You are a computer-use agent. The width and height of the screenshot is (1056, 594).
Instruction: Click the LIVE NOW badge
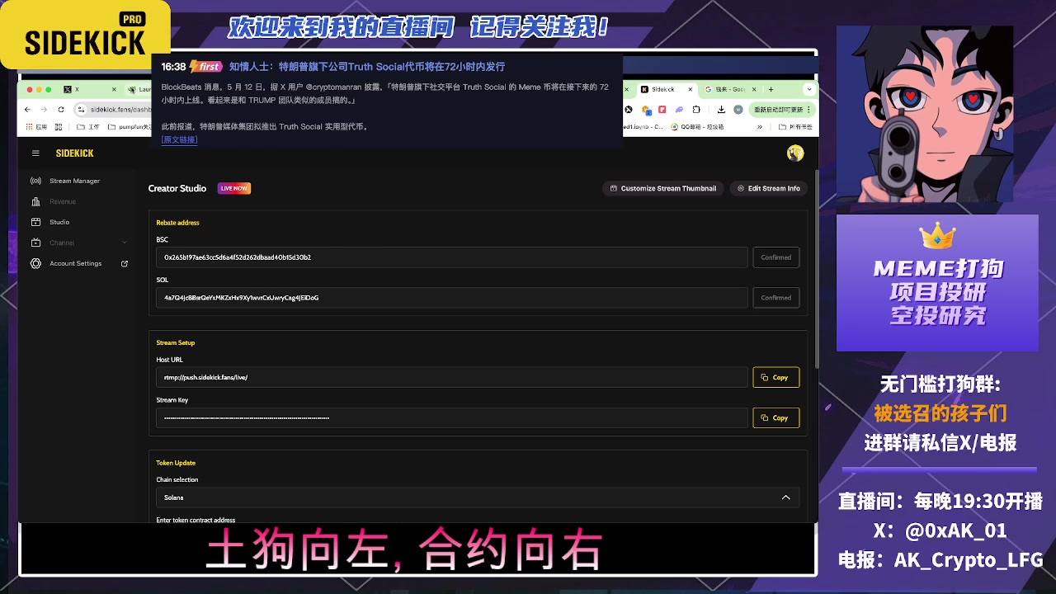[234, 188]
